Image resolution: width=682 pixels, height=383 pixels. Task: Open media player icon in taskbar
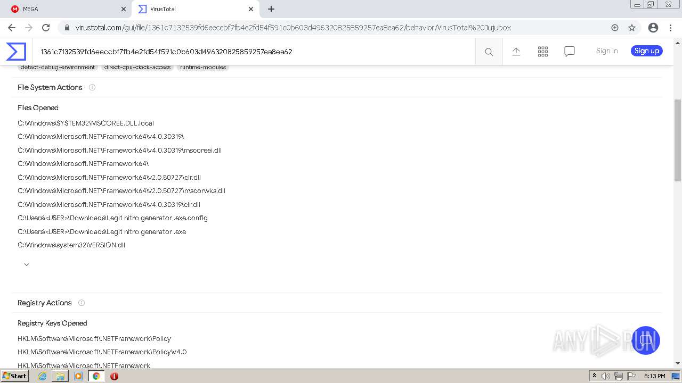pos(78,376)
